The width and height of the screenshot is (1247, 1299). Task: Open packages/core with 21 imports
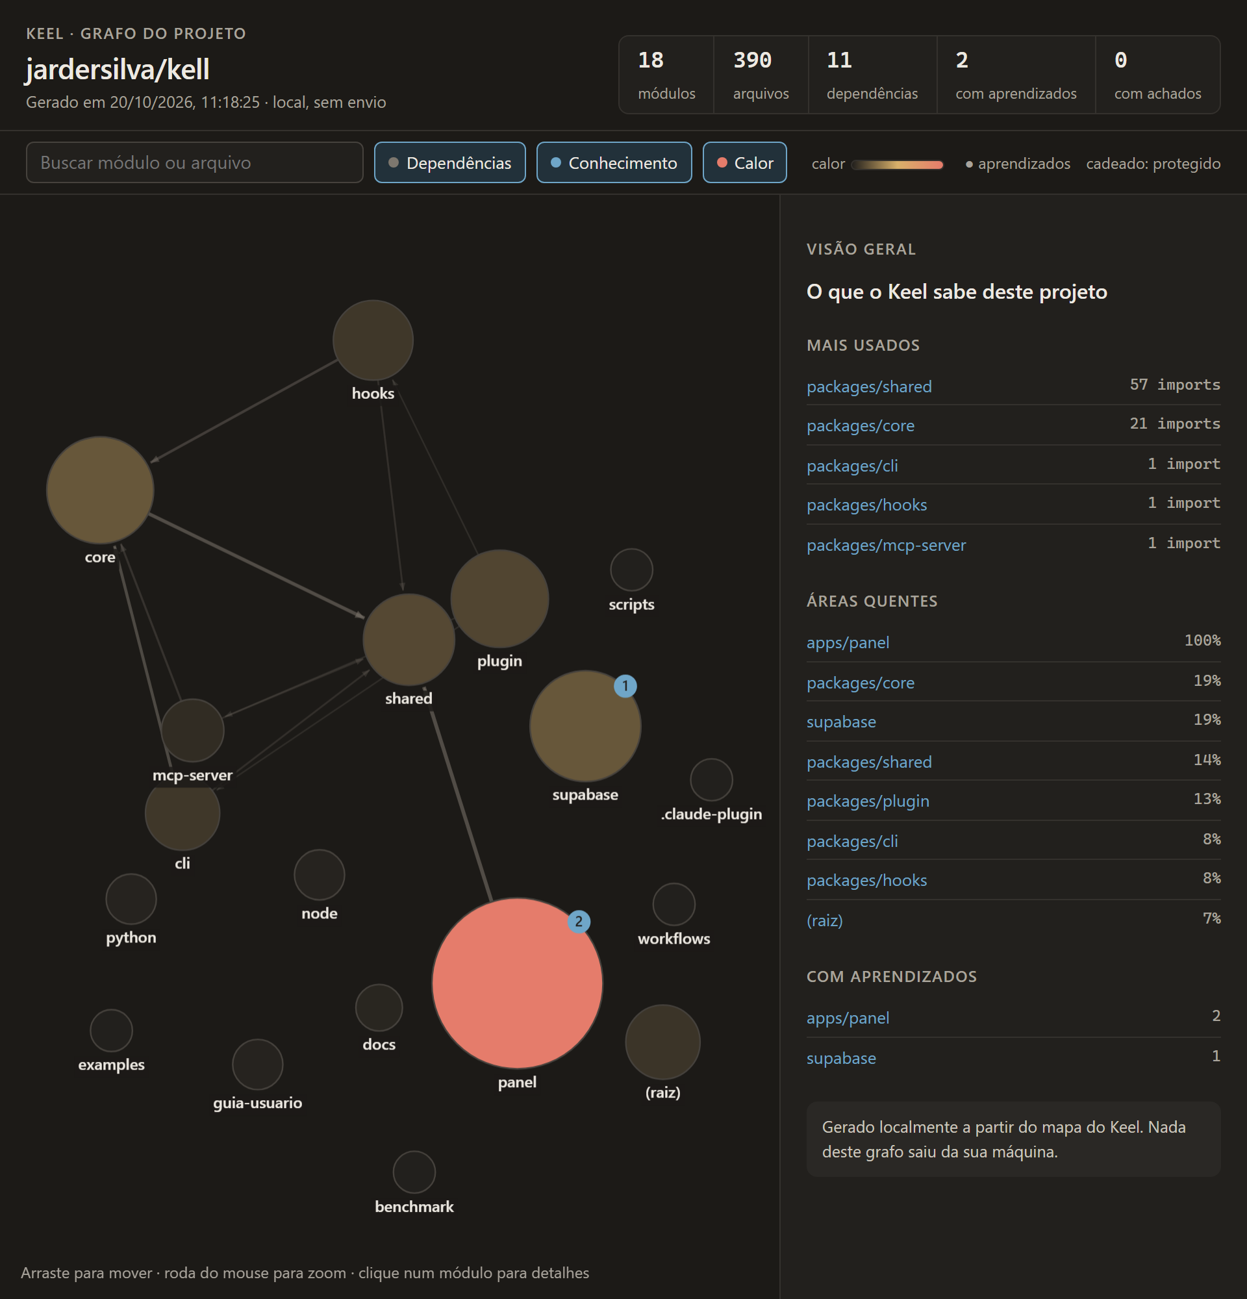[860, 425]
